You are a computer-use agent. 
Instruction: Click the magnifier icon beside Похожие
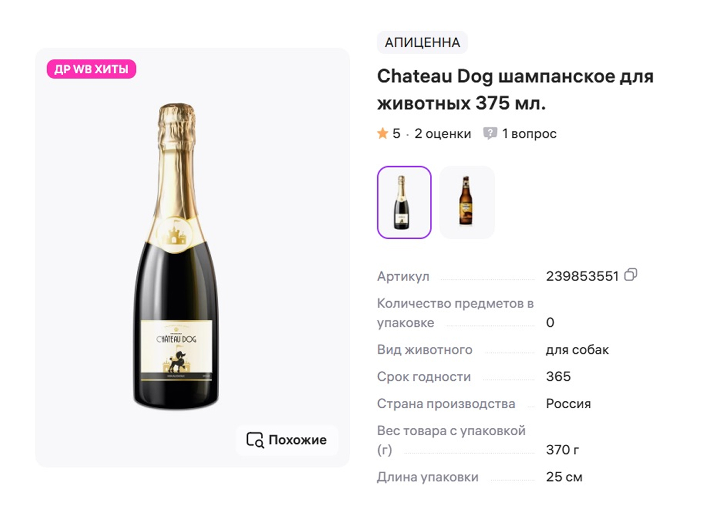[255, 440]
